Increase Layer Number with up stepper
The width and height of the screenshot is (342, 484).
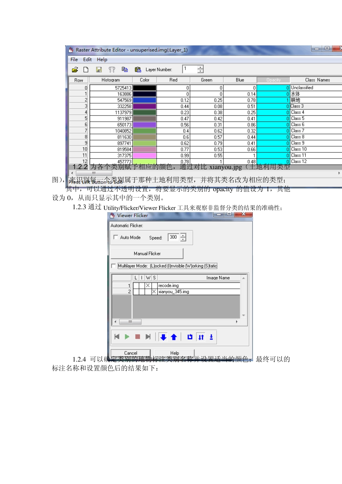(201, 67)
